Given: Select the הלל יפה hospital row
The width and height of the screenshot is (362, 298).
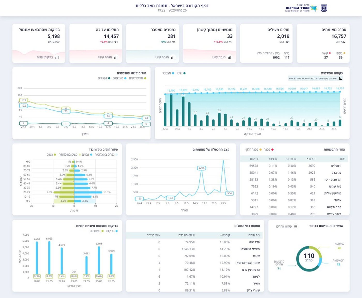Looking at the screenshot, I should [x=195, y=242].
